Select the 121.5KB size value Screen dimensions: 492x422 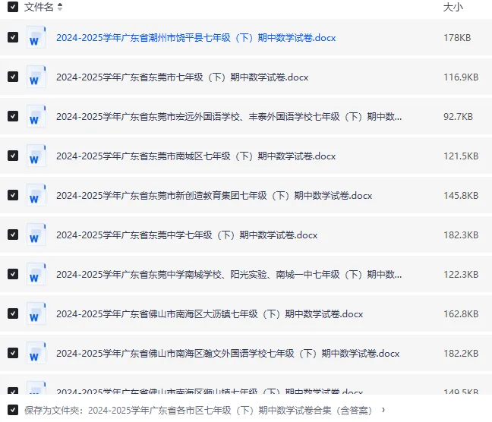(461, 156)
